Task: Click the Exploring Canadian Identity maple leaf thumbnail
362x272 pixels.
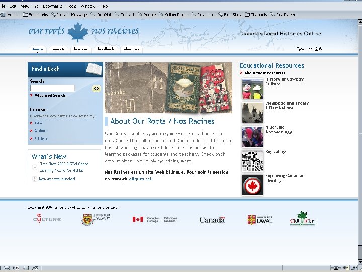Action: tap(252, 185)
